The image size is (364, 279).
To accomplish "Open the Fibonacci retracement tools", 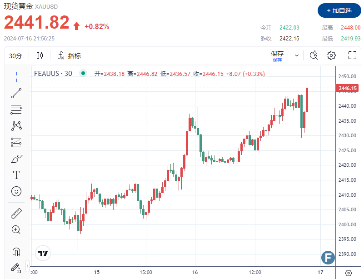I will [x=16, y=110].
